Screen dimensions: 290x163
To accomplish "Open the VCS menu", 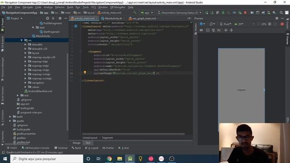I will [93, 7].
